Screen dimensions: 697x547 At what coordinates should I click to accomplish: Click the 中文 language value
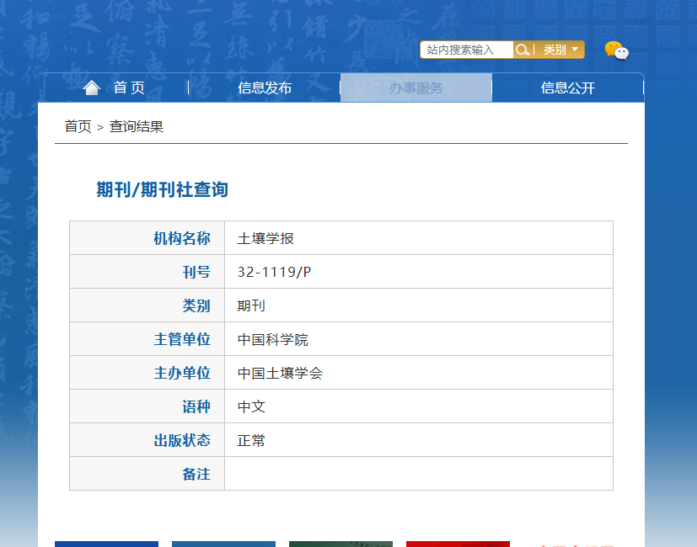coord(251,406)
